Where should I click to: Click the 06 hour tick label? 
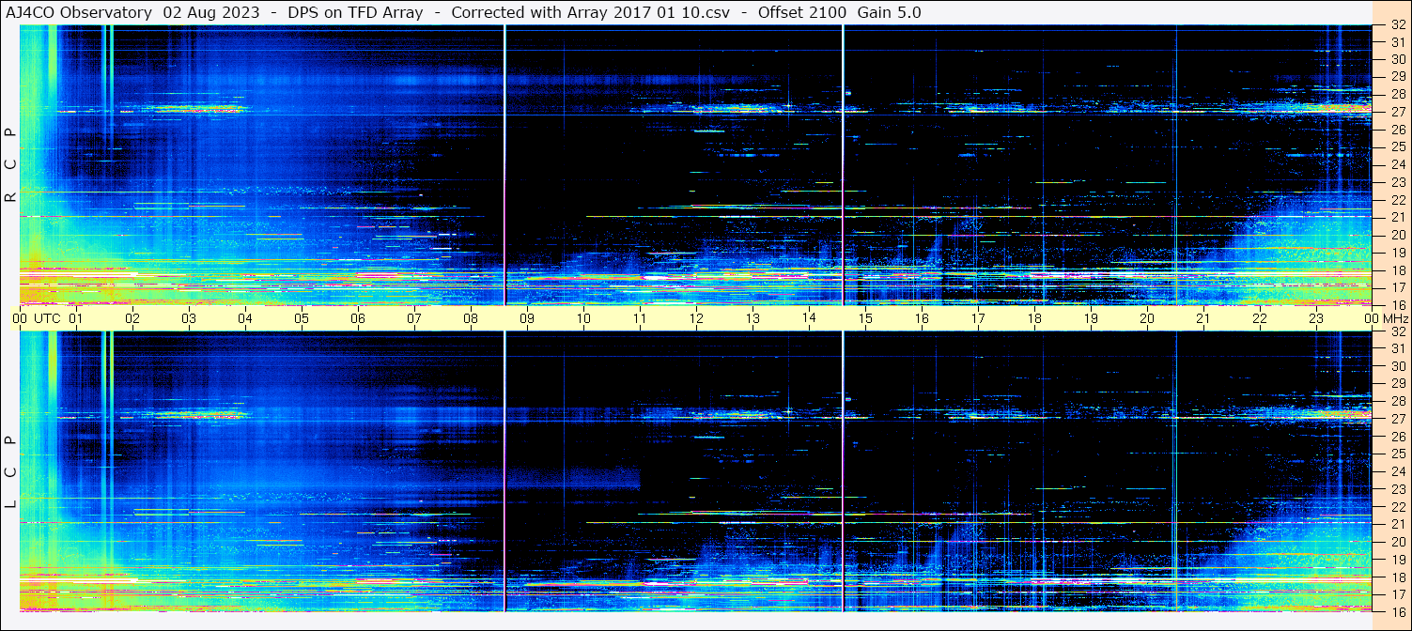358,318
